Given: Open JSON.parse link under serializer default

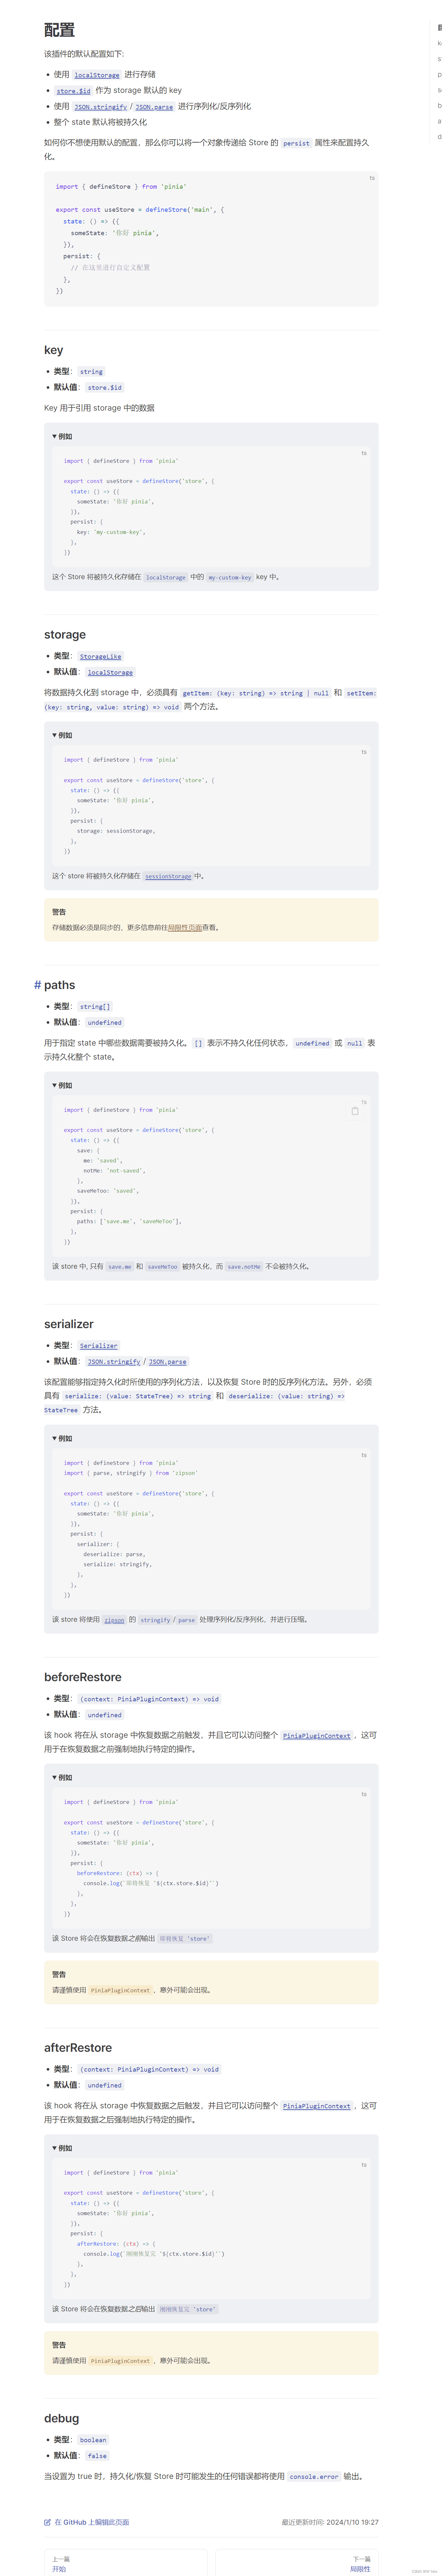Looking at the screenshot, I should click(x=168, y=1362).
